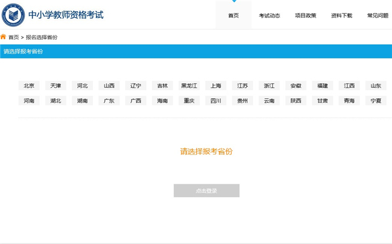Image resolution: width=392 pixels, height=244 pixels.
Task: Open the 常见问题 tab
Action: click(378, 16)
